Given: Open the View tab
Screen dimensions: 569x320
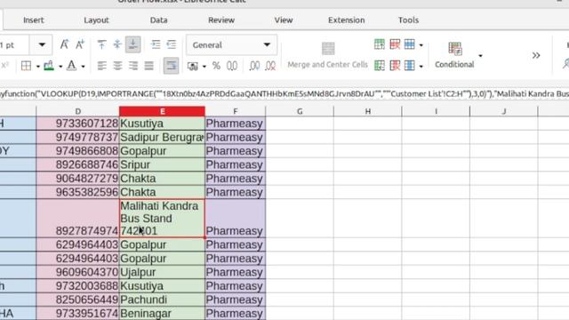Looking at the screenshot, I should (x=284, y=20).
